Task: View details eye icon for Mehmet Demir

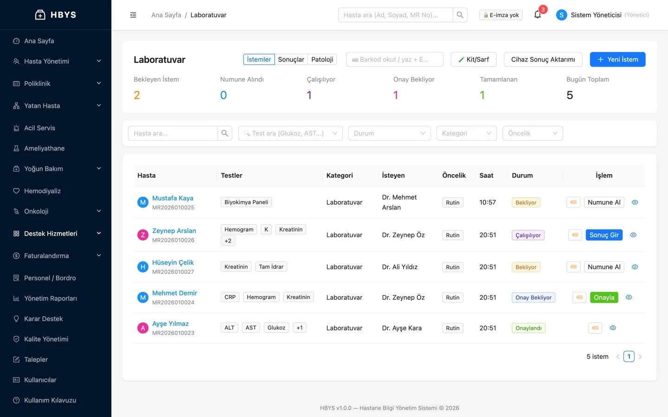Action: coord(629,297)
